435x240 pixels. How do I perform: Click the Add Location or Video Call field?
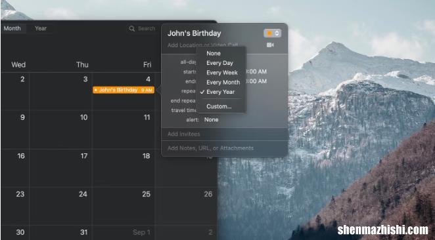click(x=202, y=45)
